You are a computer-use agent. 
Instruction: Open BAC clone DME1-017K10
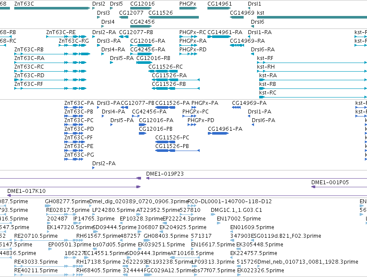coord(26,191)
